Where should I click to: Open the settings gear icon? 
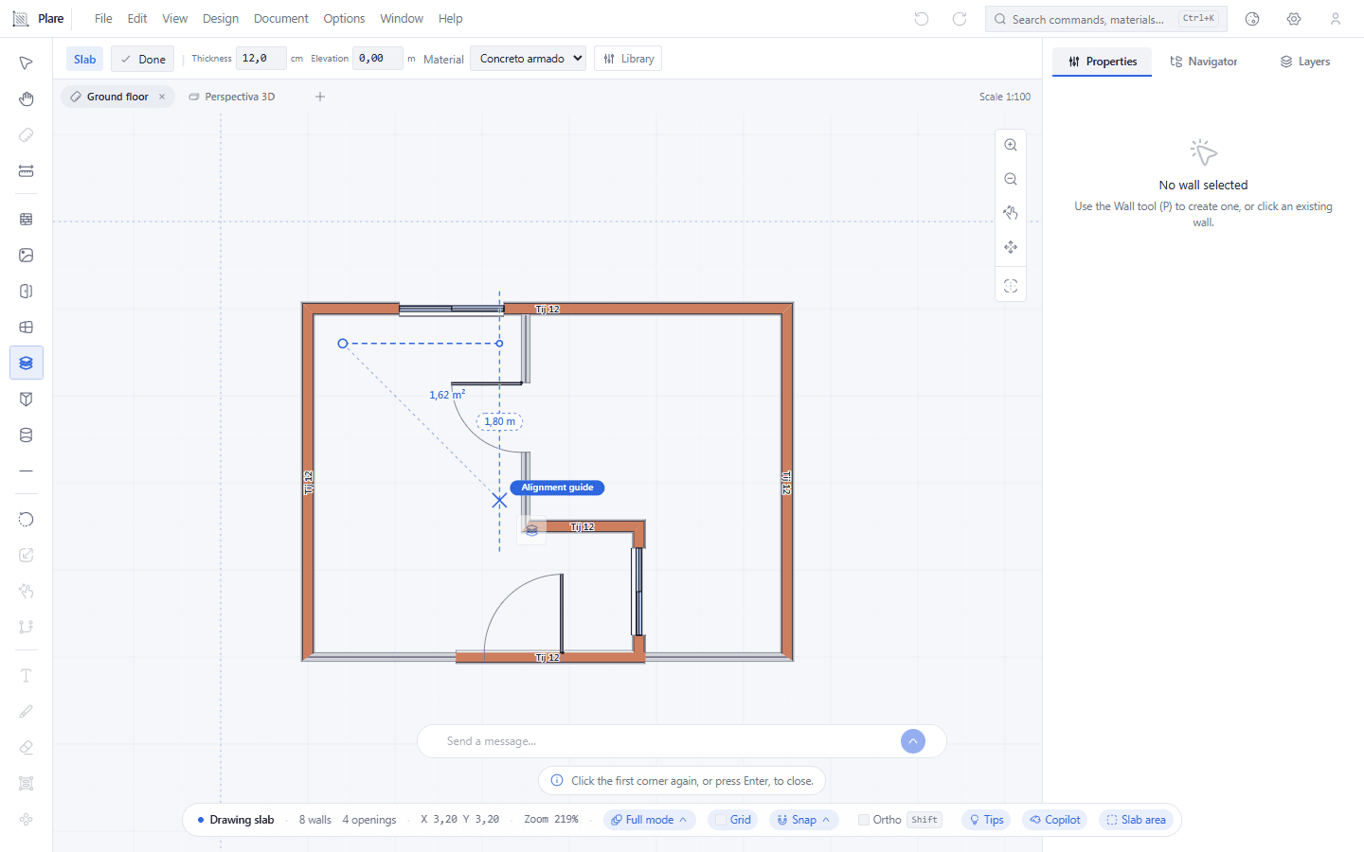pyautogui.click(x=1294, y=19)
